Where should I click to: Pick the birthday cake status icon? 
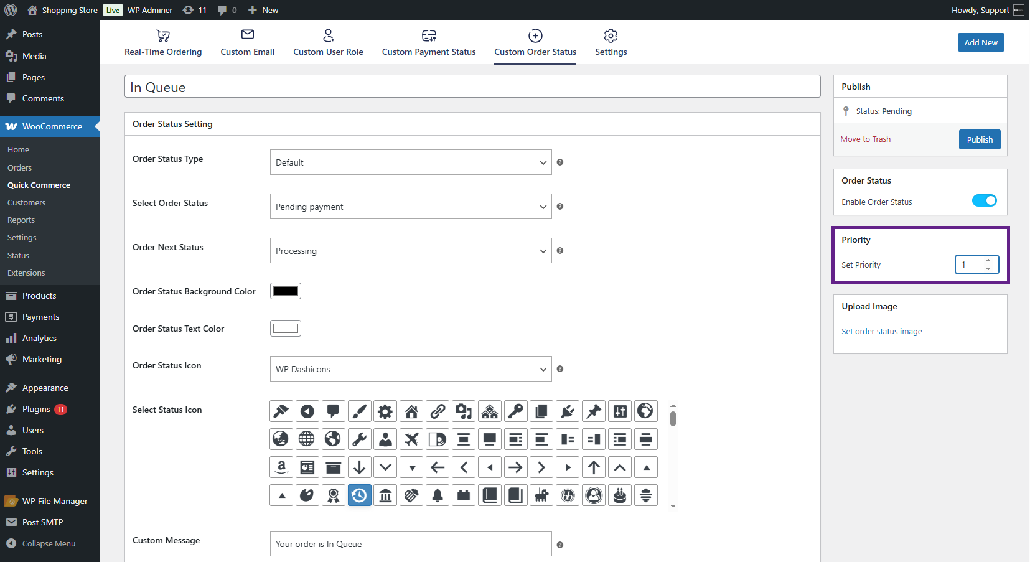tap(620, 495)
